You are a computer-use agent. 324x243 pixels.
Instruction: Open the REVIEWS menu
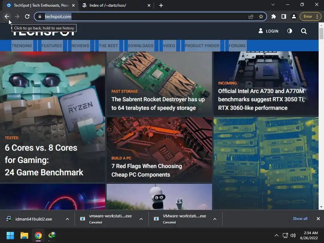pyautogui.click(x=80, y=46)
